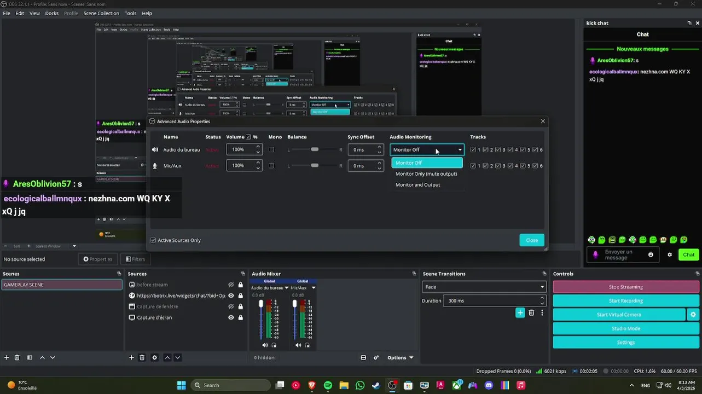
Task: Enter Studio Mode
Action: point(626,328)
